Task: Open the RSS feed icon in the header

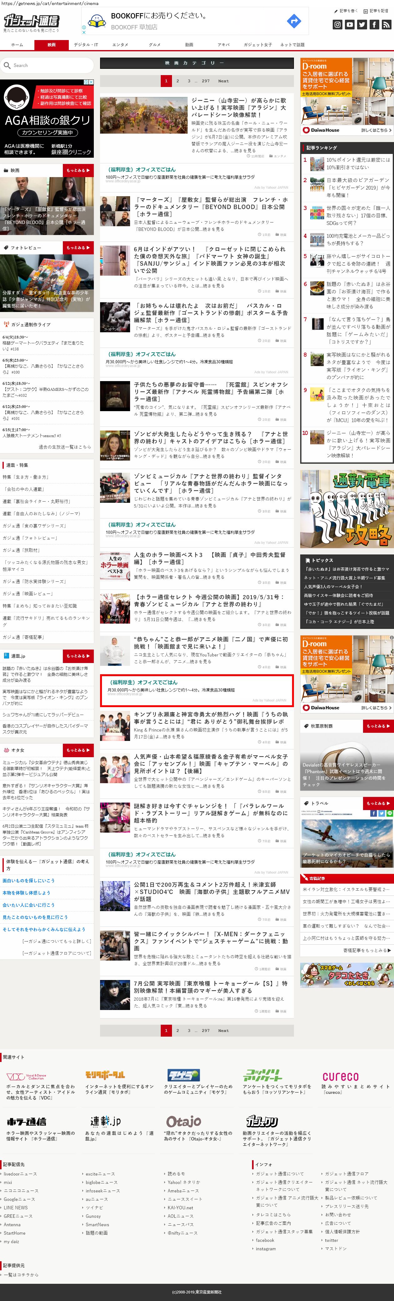Action: [x=386, y=24]
